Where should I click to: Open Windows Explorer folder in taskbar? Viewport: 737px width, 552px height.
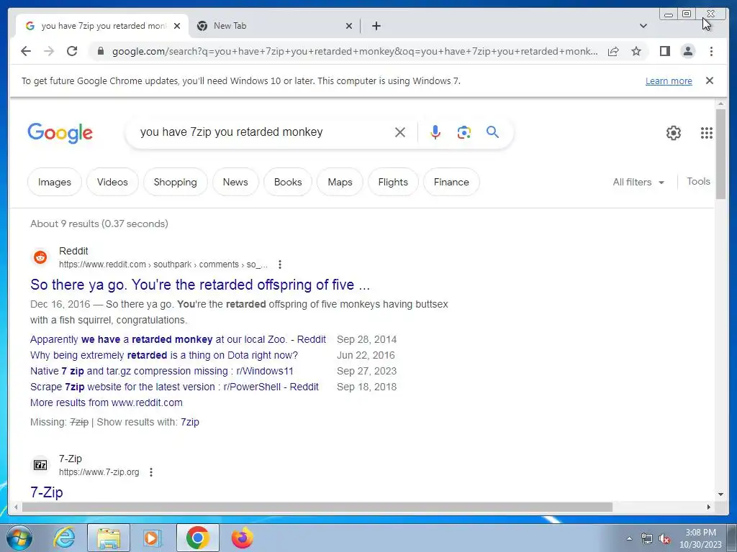[109, 538]
